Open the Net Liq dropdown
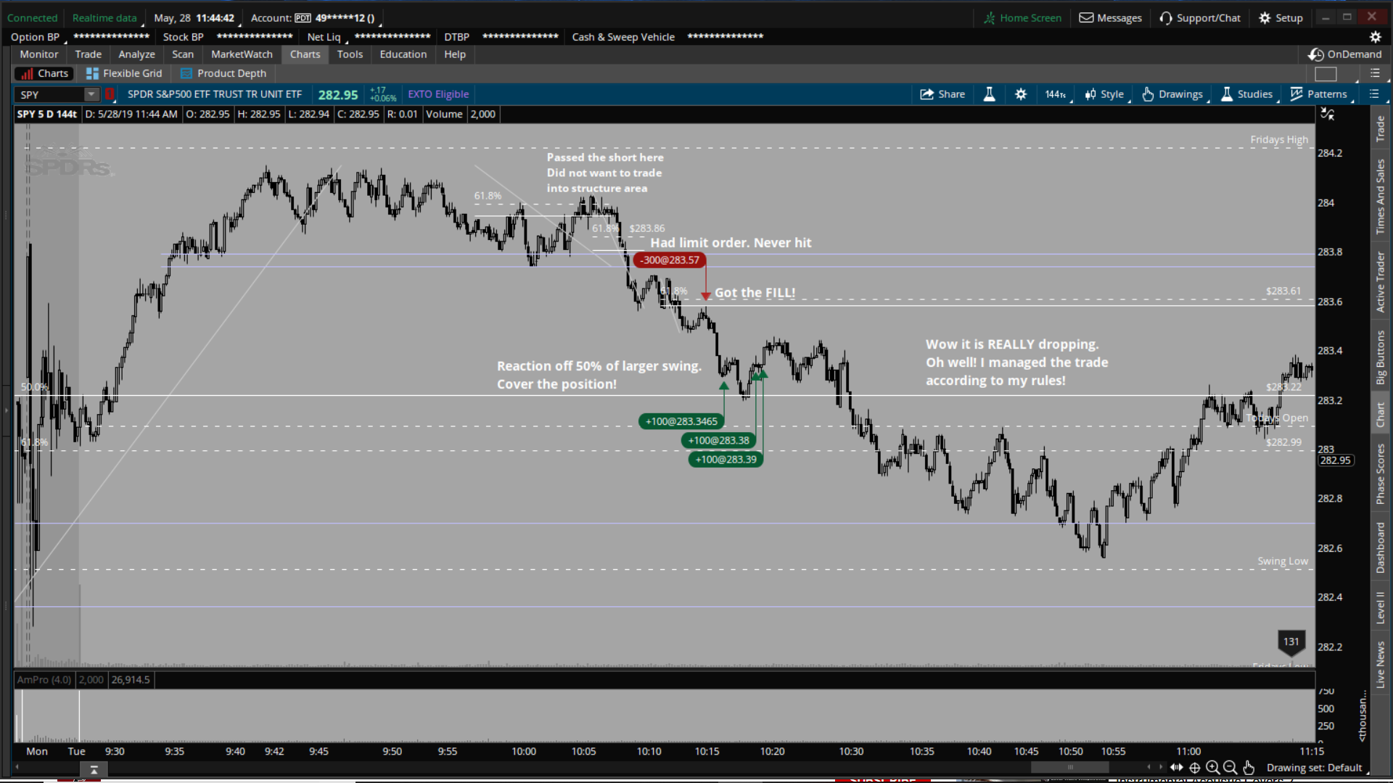Screen dimensions: 1393x783 pyautogui.click(x=327, y=37)
